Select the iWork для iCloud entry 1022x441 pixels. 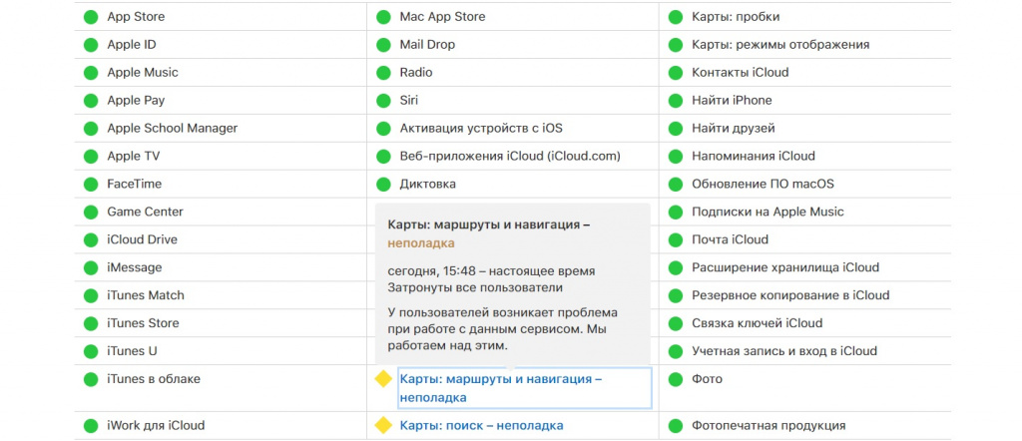[156, 426]
